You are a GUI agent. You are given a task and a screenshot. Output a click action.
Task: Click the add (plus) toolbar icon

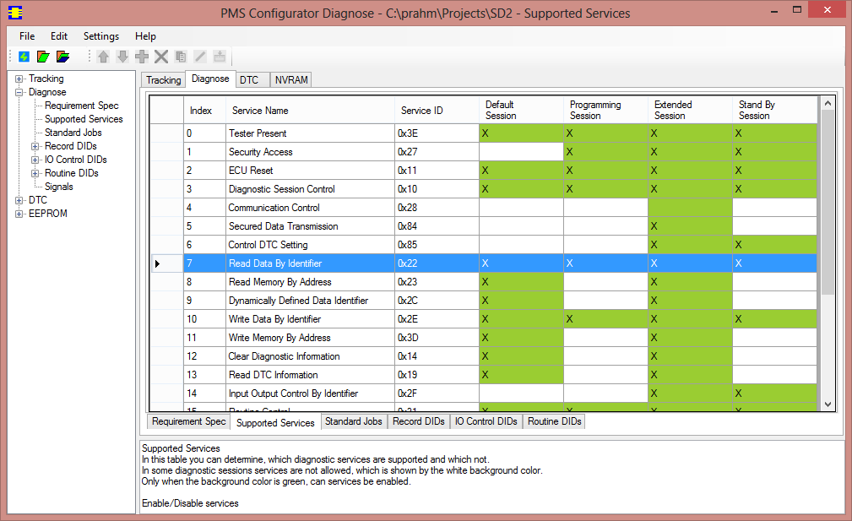pyautogui.click(x=141, y=57)
